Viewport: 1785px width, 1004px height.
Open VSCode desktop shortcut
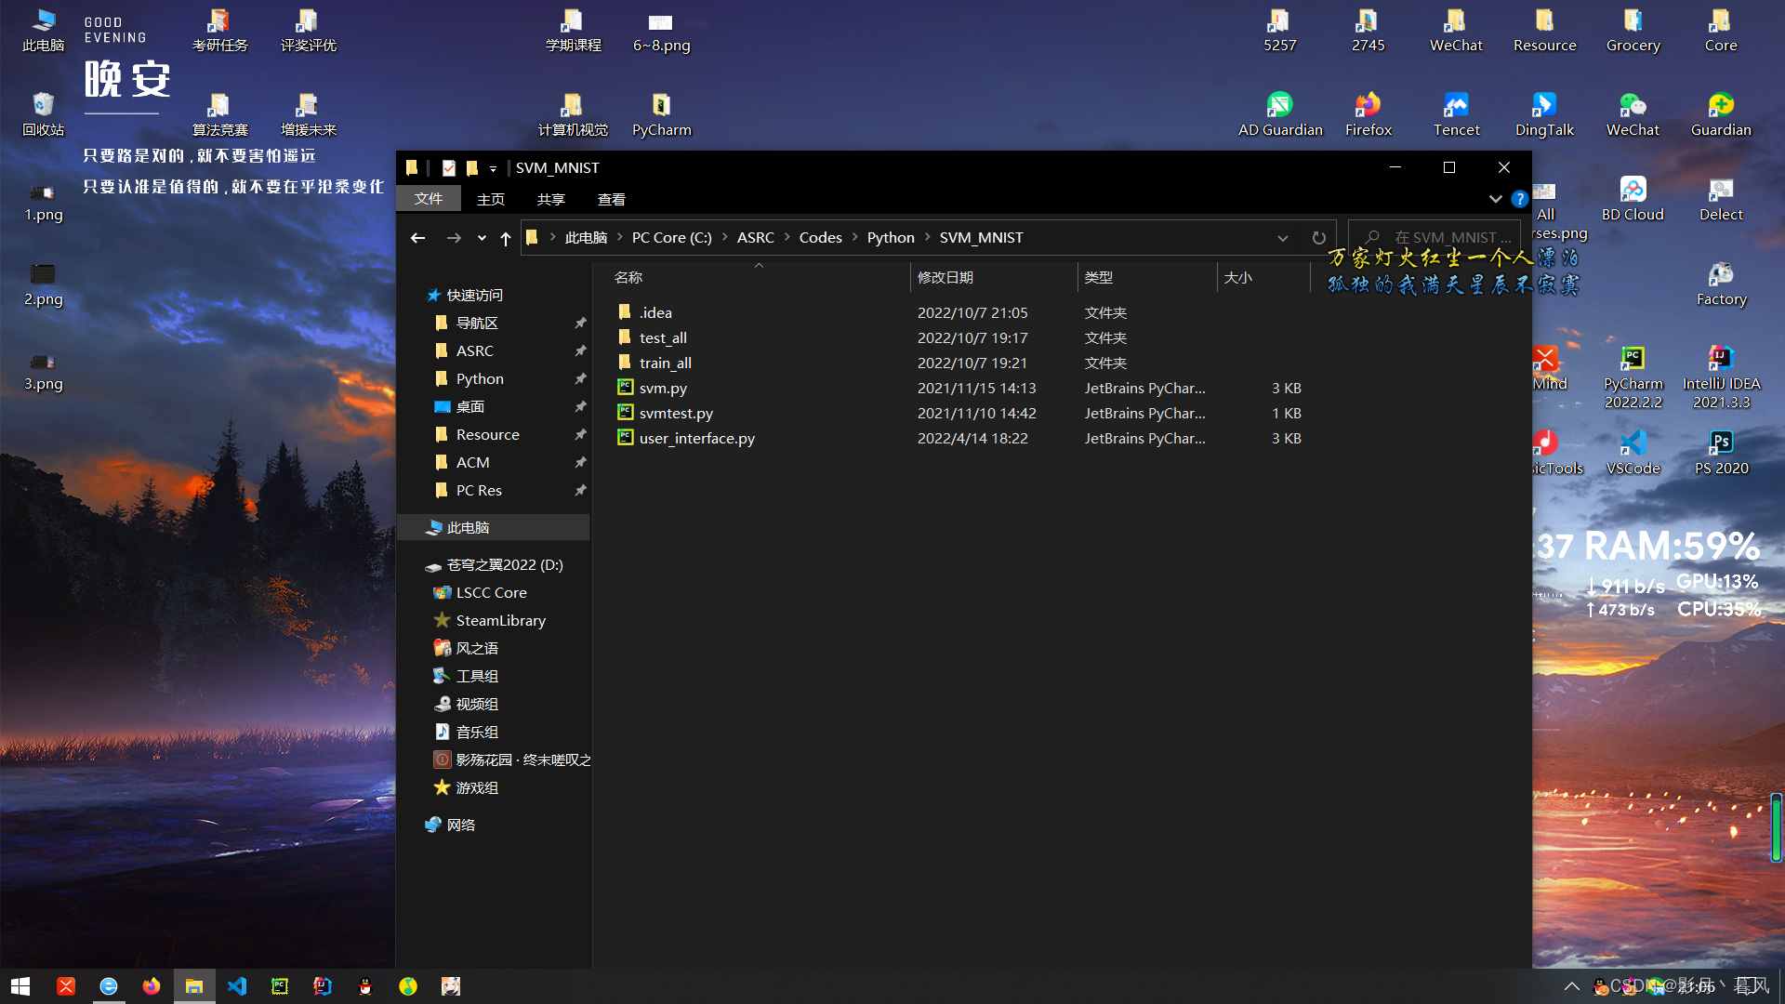[1633, 453]
